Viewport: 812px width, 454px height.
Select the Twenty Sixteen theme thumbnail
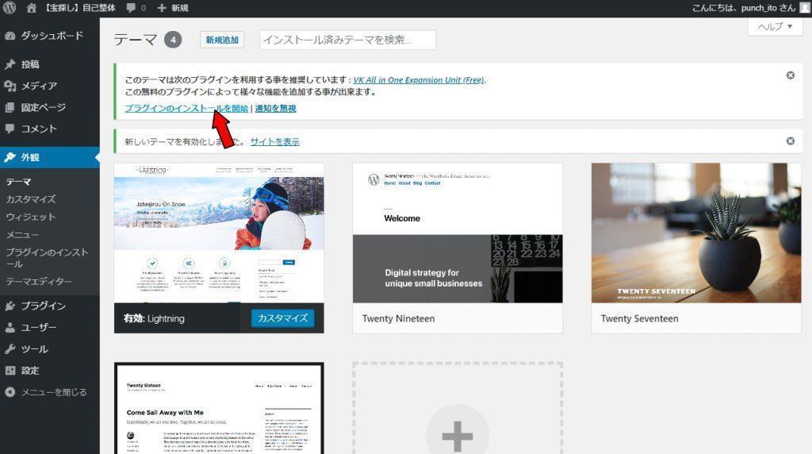click(219, 410)
